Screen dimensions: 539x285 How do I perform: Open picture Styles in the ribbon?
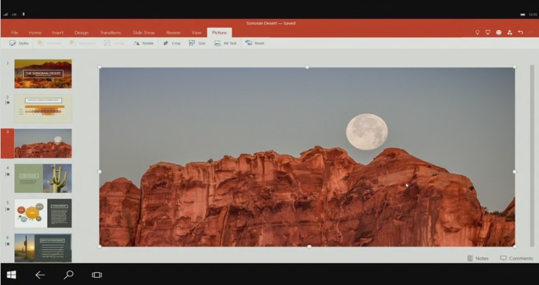tap(19, 43)
